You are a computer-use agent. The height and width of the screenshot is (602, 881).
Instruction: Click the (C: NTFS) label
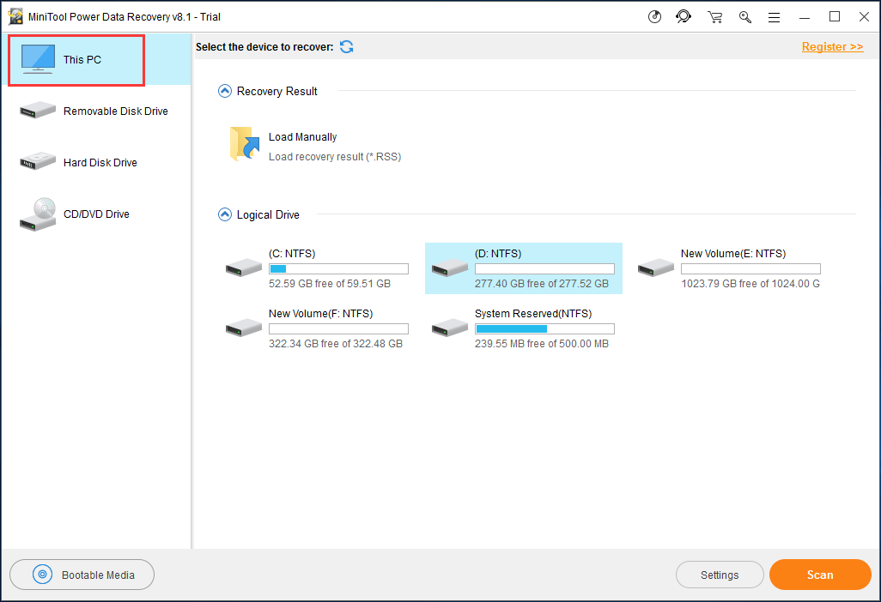click(x=292, y=254)
